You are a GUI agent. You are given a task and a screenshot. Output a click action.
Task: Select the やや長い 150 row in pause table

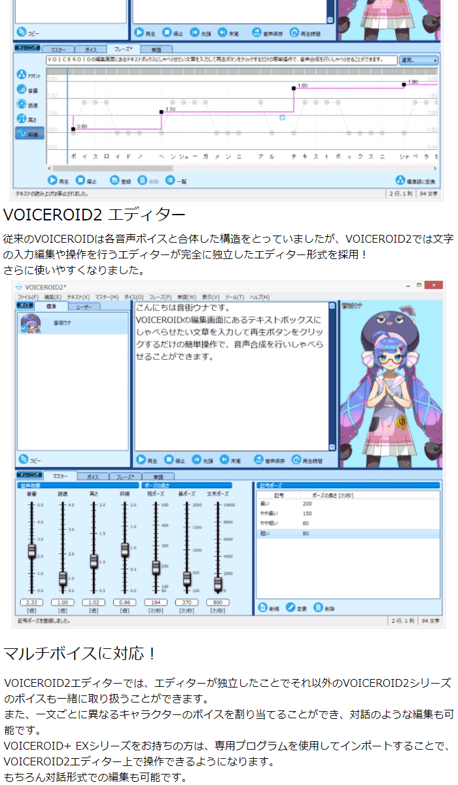coord(348,514)
